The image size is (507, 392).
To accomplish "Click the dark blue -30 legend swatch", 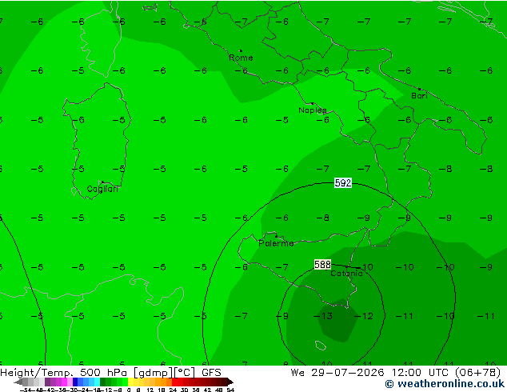I will tap(75, 382).
